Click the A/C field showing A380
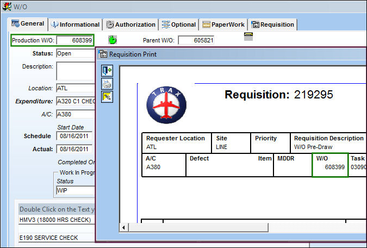The width and height of the screenshot is (367, 248). (76, 114)
